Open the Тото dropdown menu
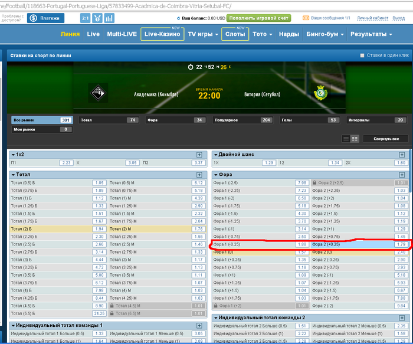Viewport: 413px width, 344px height. [263, 34]
